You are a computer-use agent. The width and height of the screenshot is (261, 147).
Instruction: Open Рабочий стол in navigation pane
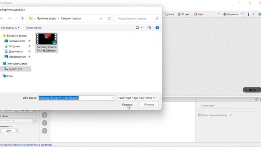point(17,41)
